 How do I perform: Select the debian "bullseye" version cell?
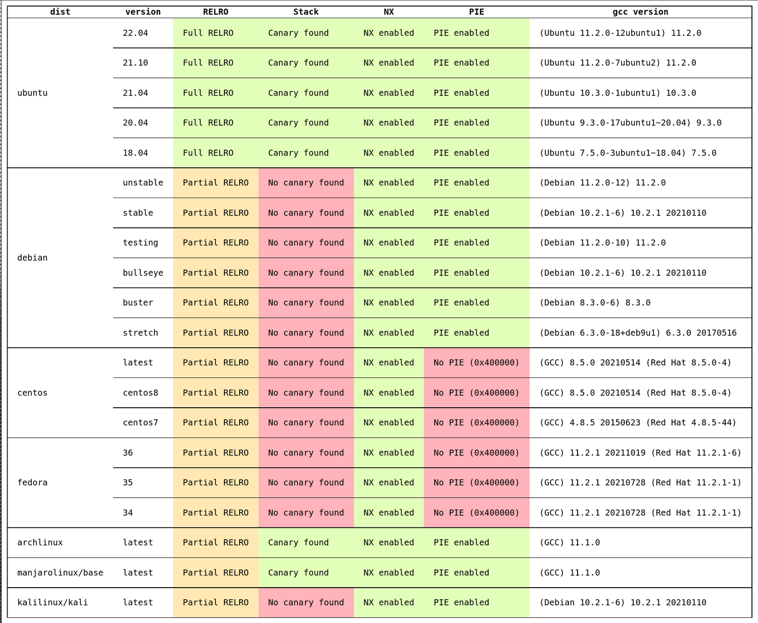pos(143,273)
